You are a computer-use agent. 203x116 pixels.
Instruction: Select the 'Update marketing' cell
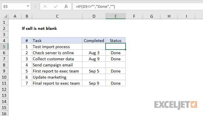point(57,77)
